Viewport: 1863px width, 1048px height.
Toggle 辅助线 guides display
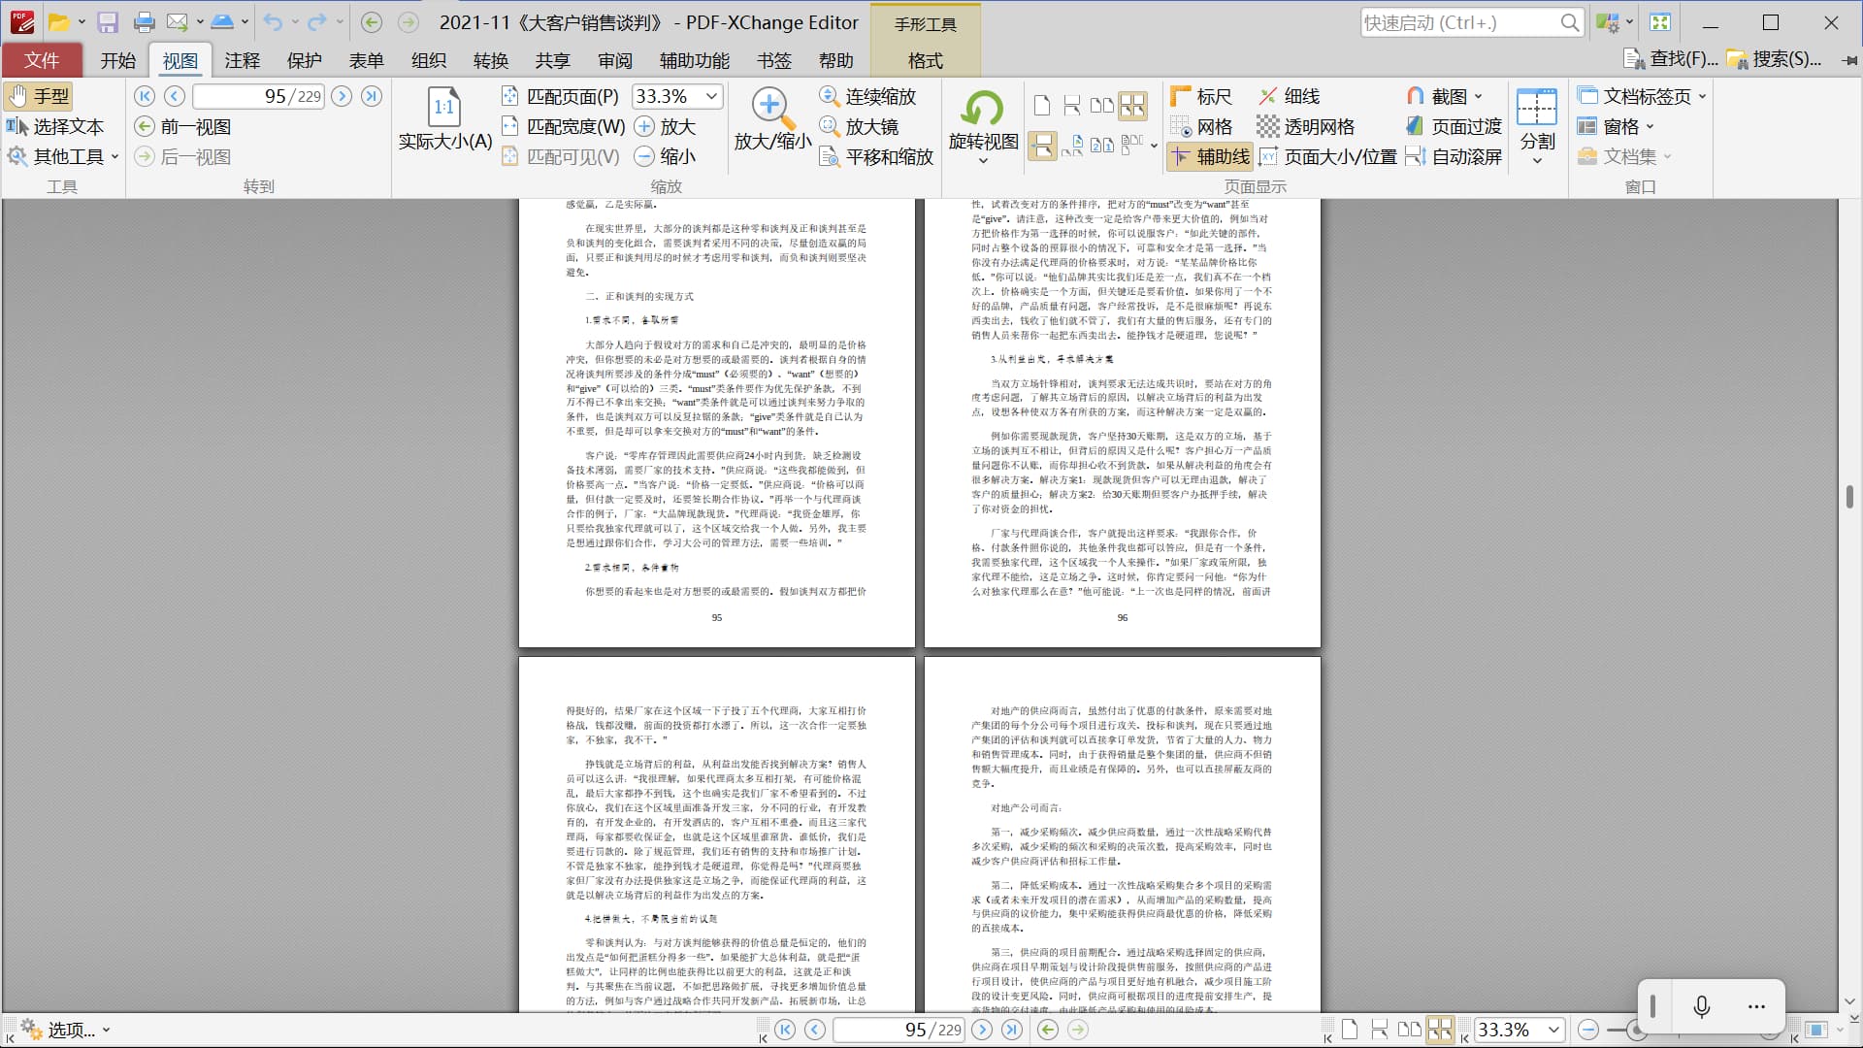click(1210, 156)
